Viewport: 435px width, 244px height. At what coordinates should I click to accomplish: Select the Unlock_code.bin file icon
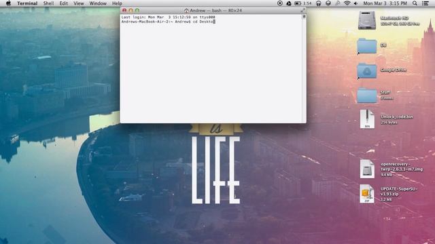[367, 119]
